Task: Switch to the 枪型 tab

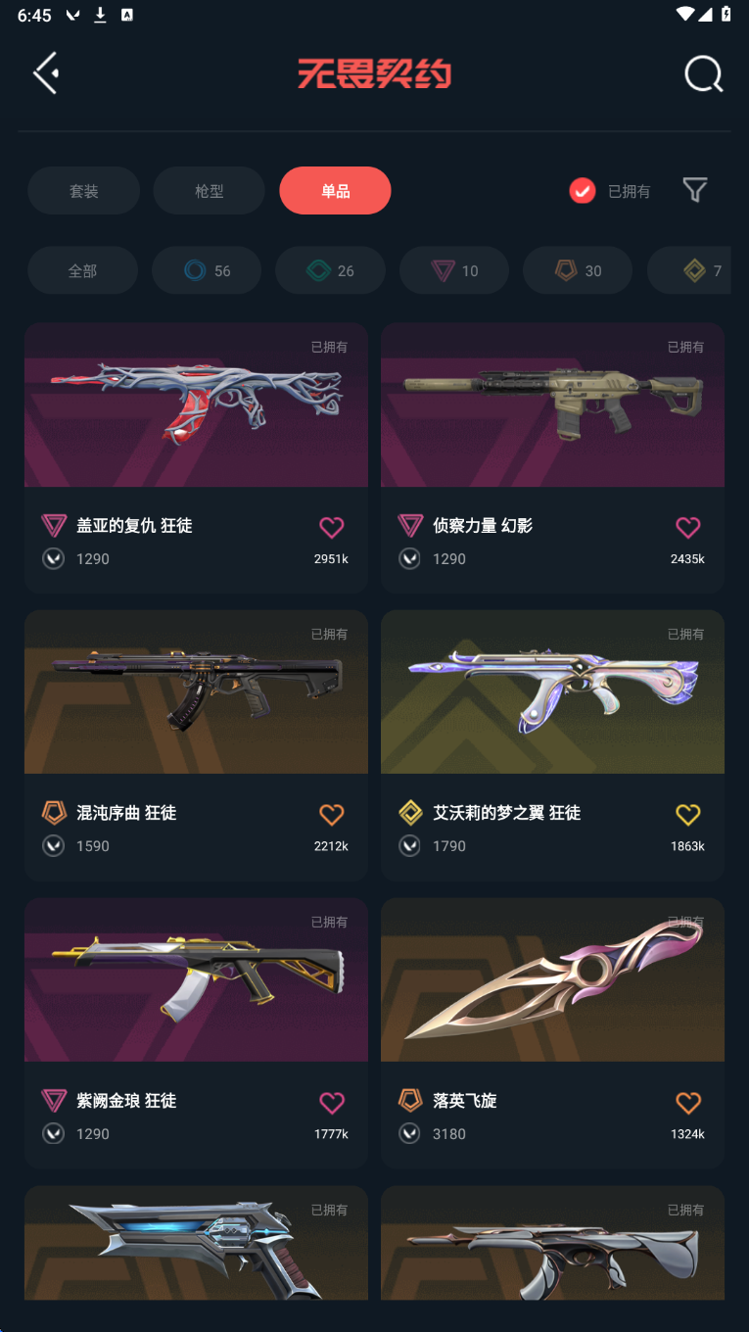Action: click(209, 191)
